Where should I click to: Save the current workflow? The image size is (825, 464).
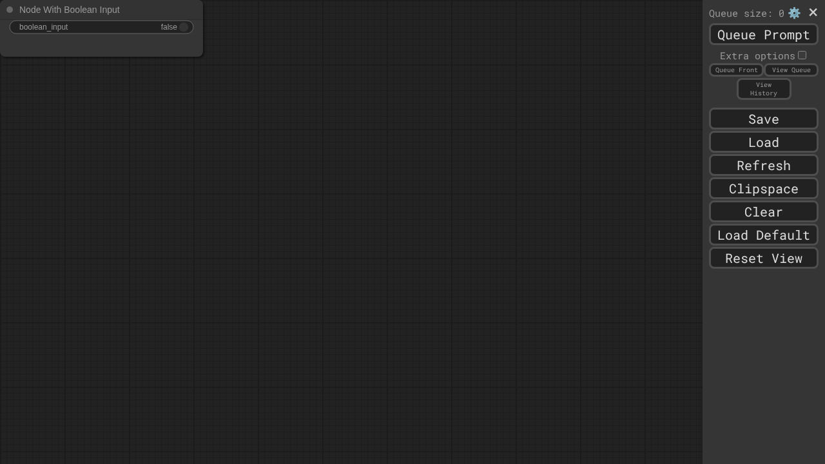click(x=764, y=119)
